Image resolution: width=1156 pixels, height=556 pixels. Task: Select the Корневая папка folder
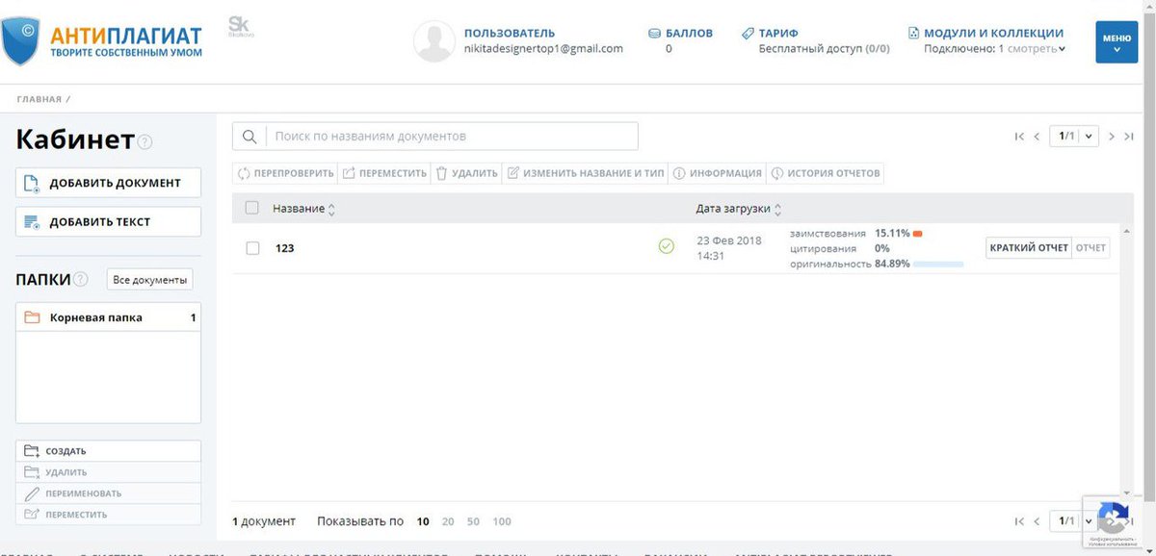point(108,317)
